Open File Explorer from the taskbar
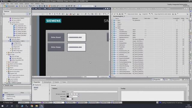The image size is (192, 108). 37,106
